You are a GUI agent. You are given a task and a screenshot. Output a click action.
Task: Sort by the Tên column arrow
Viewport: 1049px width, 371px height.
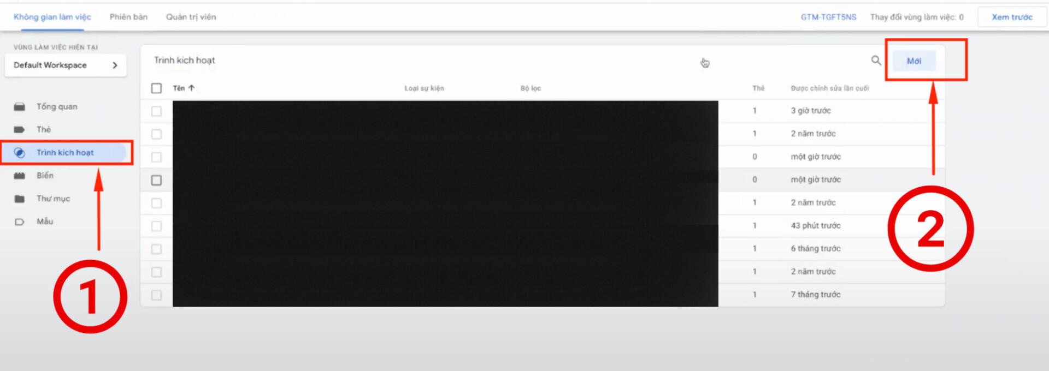191,88
